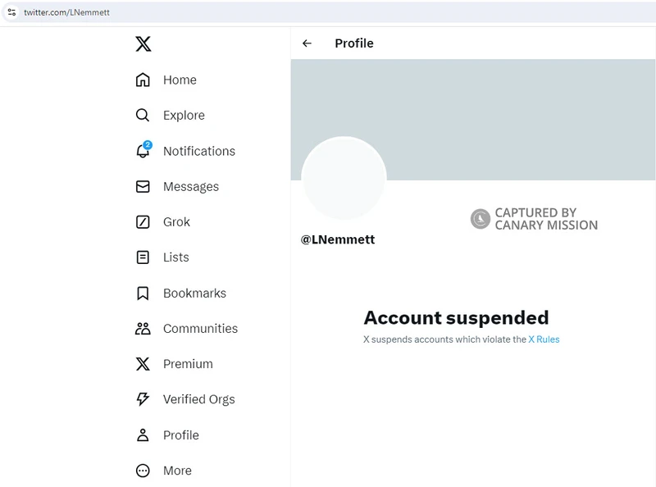Open the Grok icon
The image size is (656, 487).
click(143, 221)
